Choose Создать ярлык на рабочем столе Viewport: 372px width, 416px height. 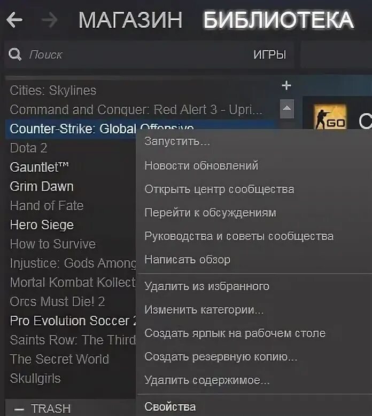235,333
